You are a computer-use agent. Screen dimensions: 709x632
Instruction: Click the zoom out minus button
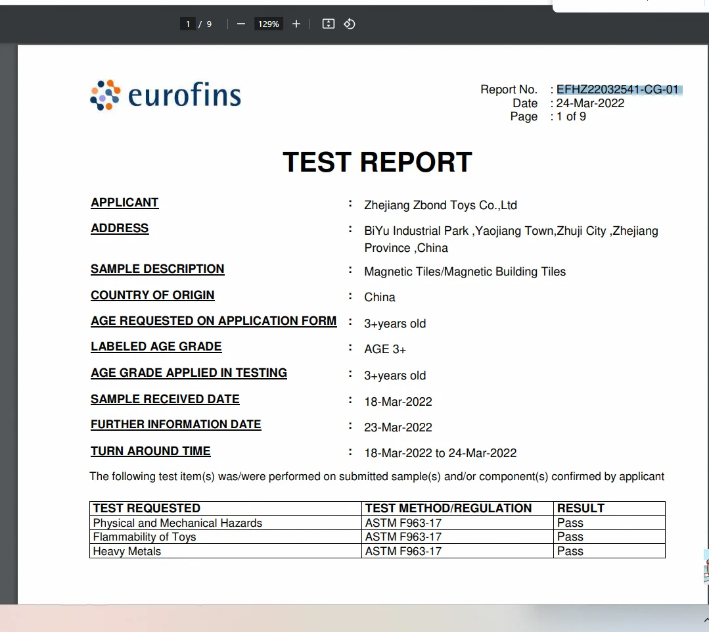pyautogui.click(x=241, y=24)
